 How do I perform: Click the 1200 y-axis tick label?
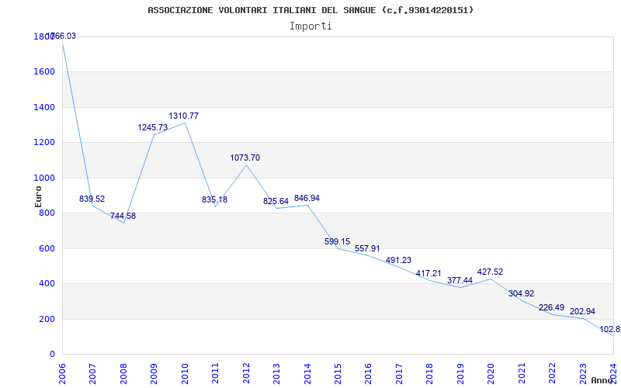click(46, 143)
